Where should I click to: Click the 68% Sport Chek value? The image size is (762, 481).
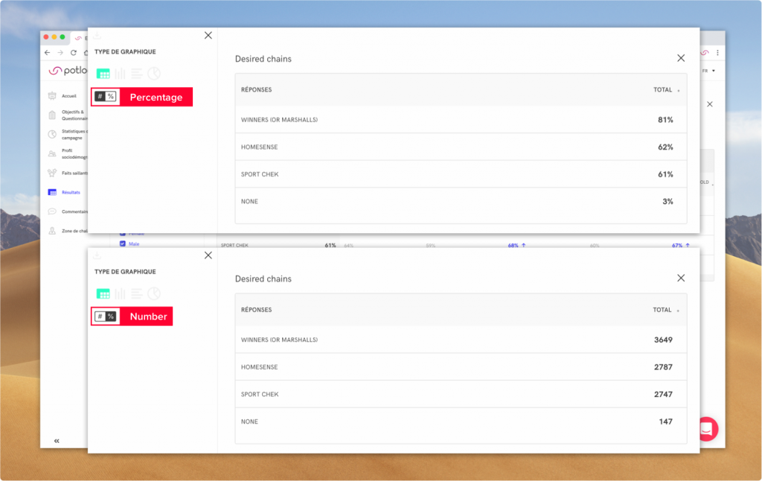[x=513, y=246]
